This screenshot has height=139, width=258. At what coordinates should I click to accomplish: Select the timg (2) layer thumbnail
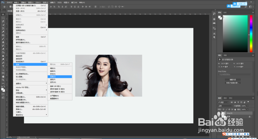click(x=223, y=113)
